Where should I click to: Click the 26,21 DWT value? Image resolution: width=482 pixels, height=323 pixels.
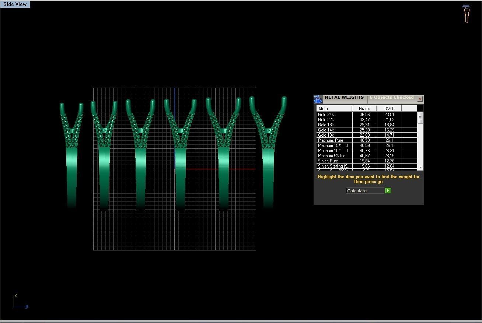(x=390, y=151)
